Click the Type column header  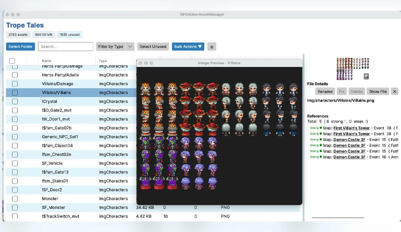tap(103, 61)
